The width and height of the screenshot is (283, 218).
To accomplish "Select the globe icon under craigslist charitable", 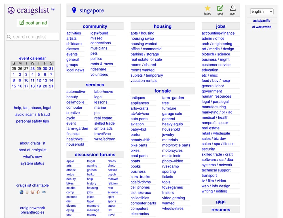I will coord(21,192).
